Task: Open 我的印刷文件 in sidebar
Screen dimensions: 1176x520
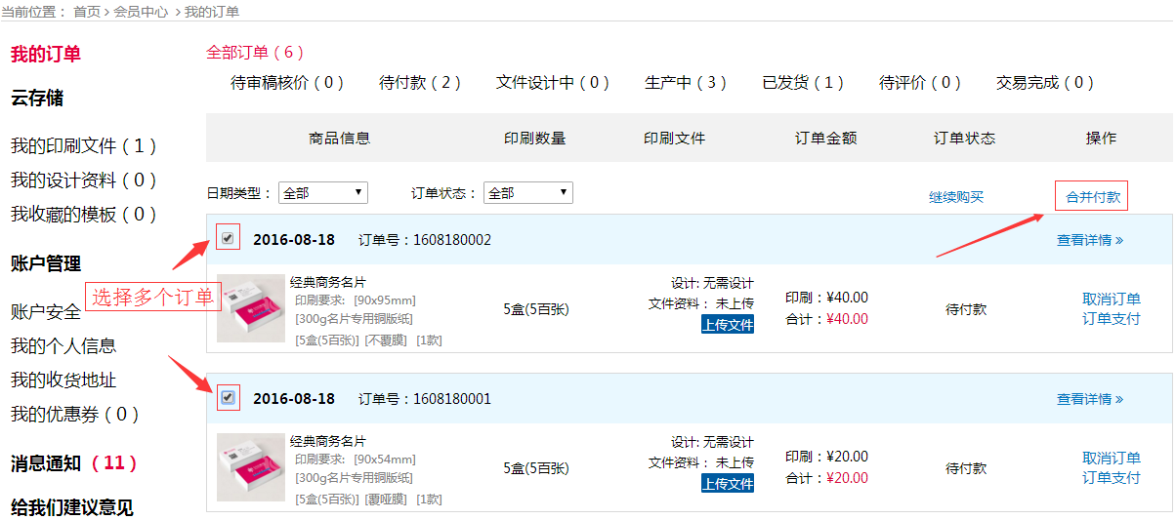Action: (x=83, y=146)
